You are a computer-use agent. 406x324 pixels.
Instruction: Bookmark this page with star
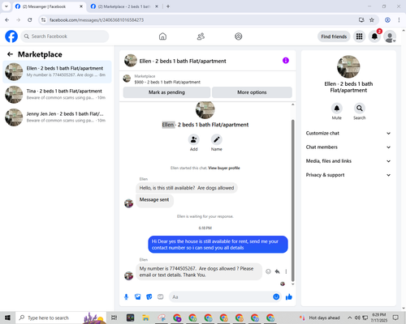[372, 20]
